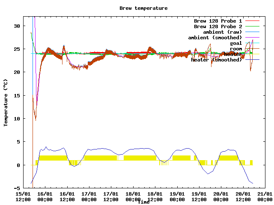Click the 'Temperature (°C)' y-axis label
Viewport: 274px width, 205px height.
click(6, 102)
